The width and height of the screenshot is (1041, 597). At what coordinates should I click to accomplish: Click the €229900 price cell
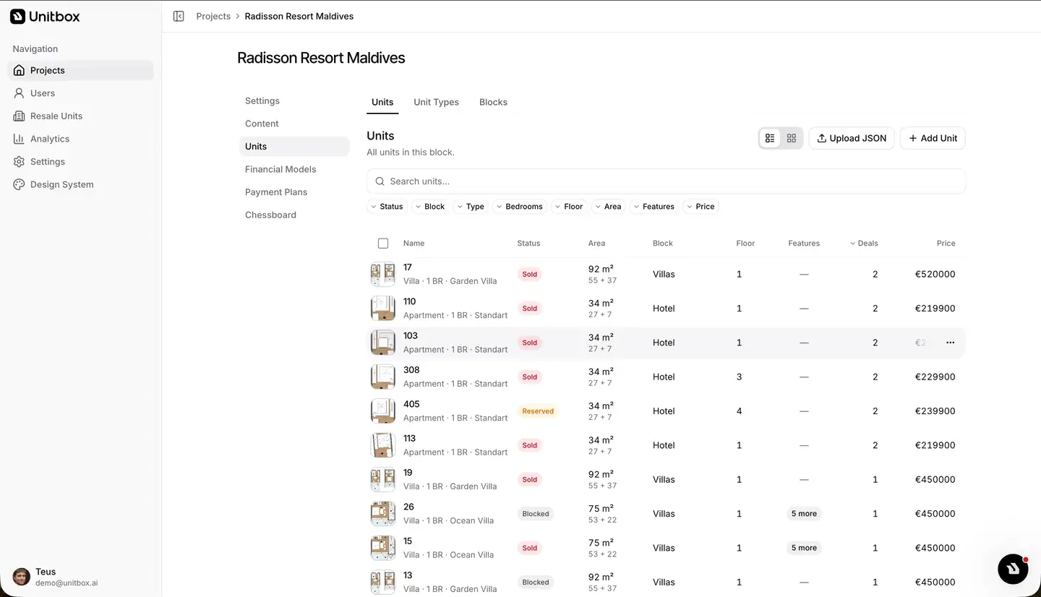tap(935, 377)
